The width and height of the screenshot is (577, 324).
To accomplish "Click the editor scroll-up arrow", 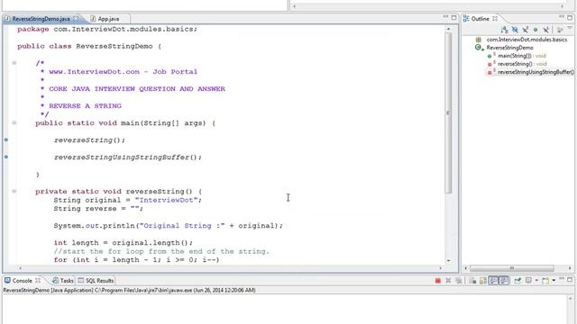I will click(x=448, y=29).
